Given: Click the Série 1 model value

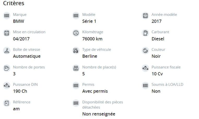Looking at the screenshot, I should tap(89, 21).
